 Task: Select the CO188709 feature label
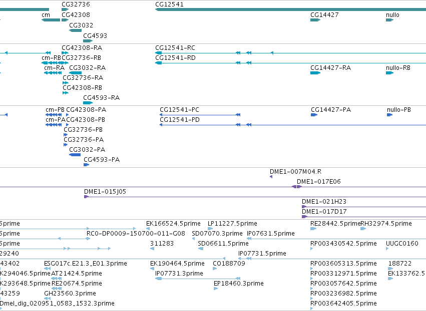[229, 264]
